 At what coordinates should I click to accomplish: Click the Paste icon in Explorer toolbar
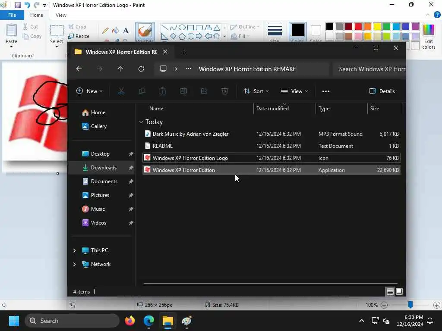[163, 91]
